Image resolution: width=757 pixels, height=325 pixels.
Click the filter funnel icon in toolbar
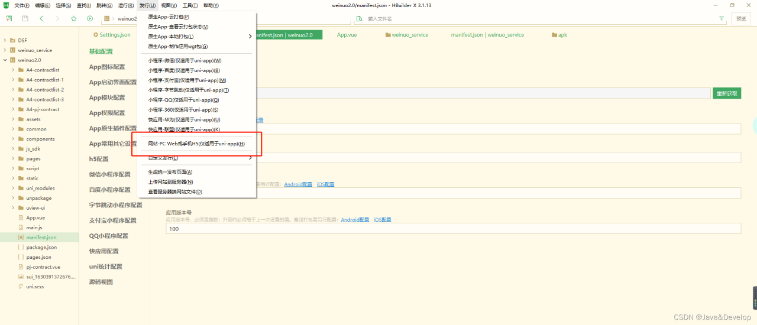click(x=721, y=19)
